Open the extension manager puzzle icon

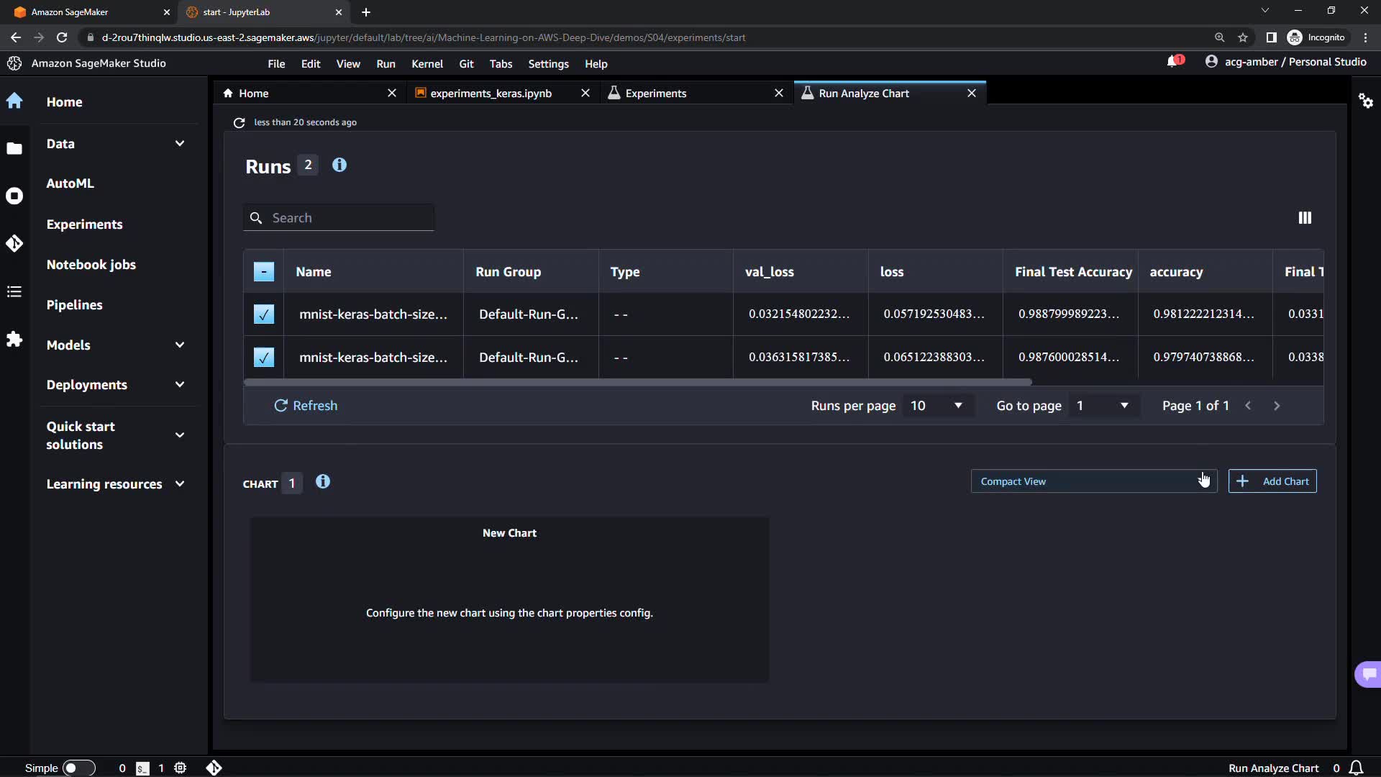[14, 339]
